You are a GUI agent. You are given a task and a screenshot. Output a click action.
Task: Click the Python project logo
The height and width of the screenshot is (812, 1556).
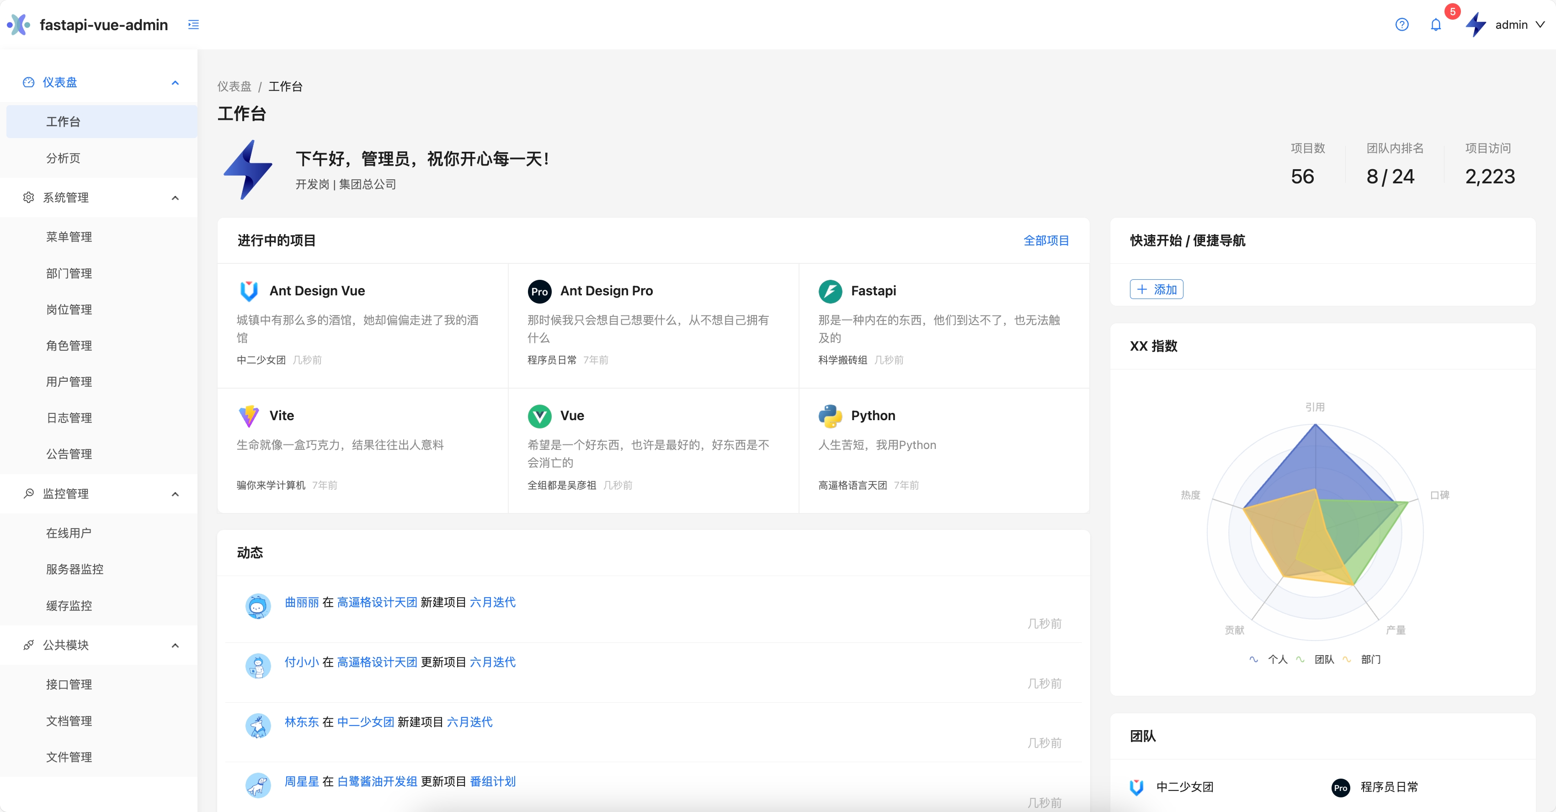coord(830,416)
